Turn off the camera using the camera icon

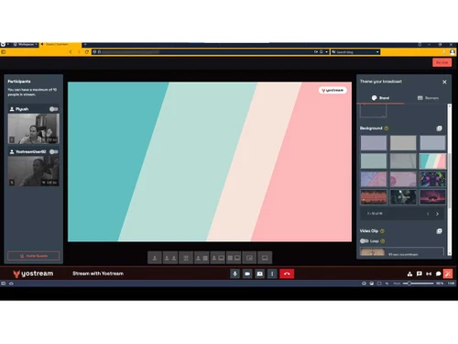pos(247,273)
